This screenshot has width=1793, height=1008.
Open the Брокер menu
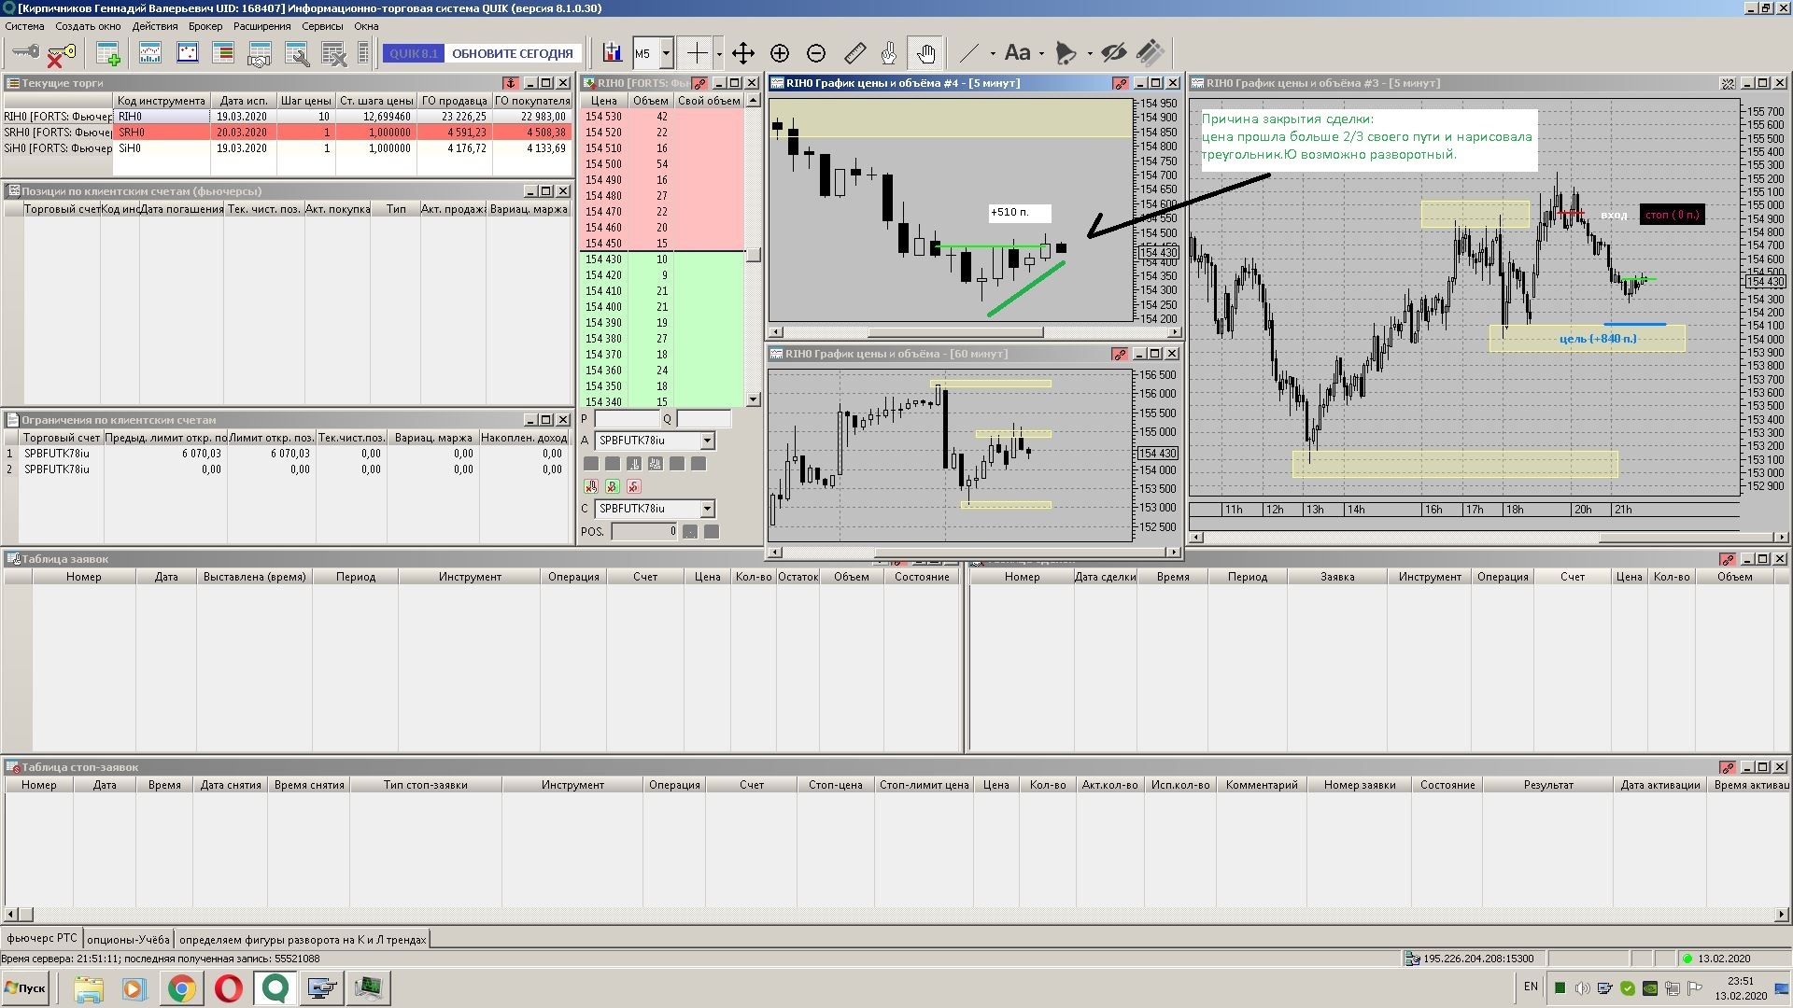pos(205,26)
